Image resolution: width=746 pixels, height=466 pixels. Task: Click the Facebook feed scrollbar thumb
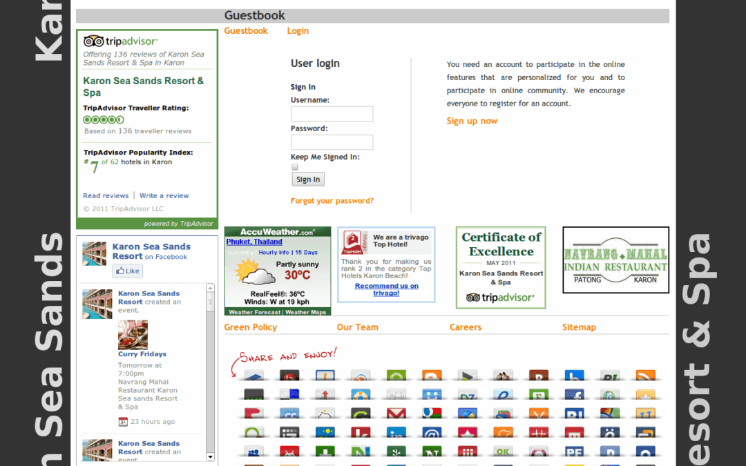click(210, 302)
